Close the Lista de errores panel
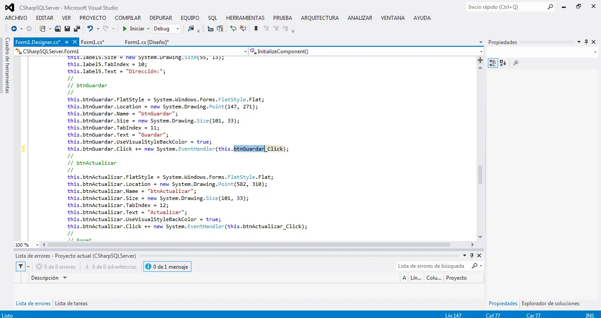Viewport: 601px width, 318px height. tap(479, 255)
